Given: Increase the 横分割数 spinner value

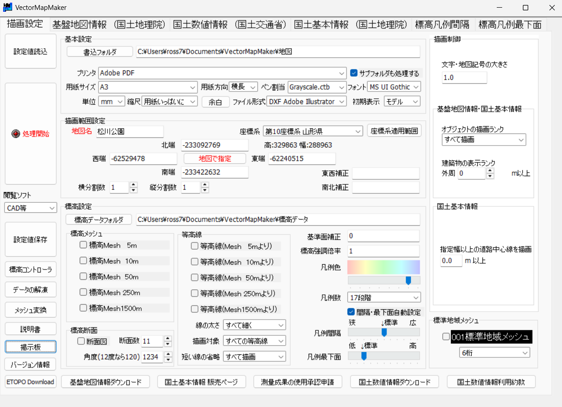Looking at the screenshot, I should 133,185.
